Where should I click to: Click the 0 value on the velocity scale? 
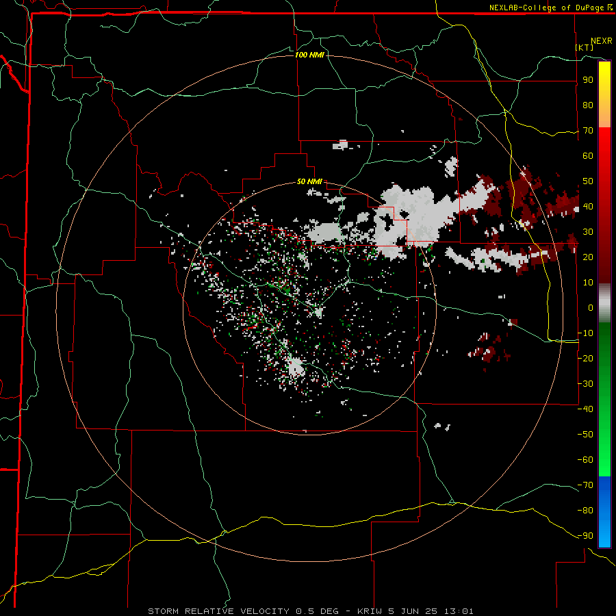pyautogui.click(x=591, y=307)
